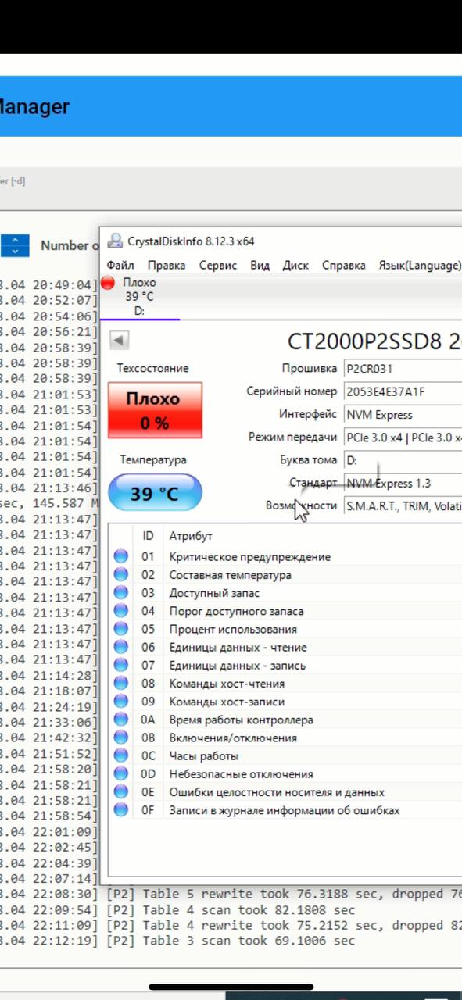The image size is (462, 1000).
Task: Click log line Table 5 rewrite took 76.3188 sec
Action: click(x=231, y=894)
